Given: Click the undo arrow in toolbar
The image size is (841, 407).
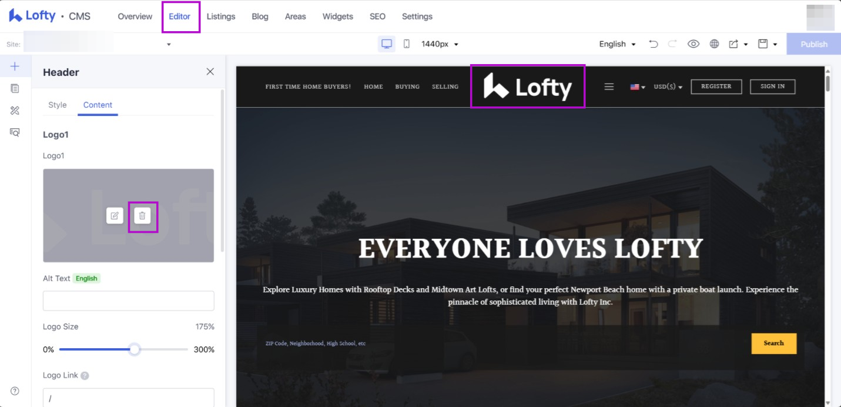Looking at the screenshot, I should coord(653,44).
